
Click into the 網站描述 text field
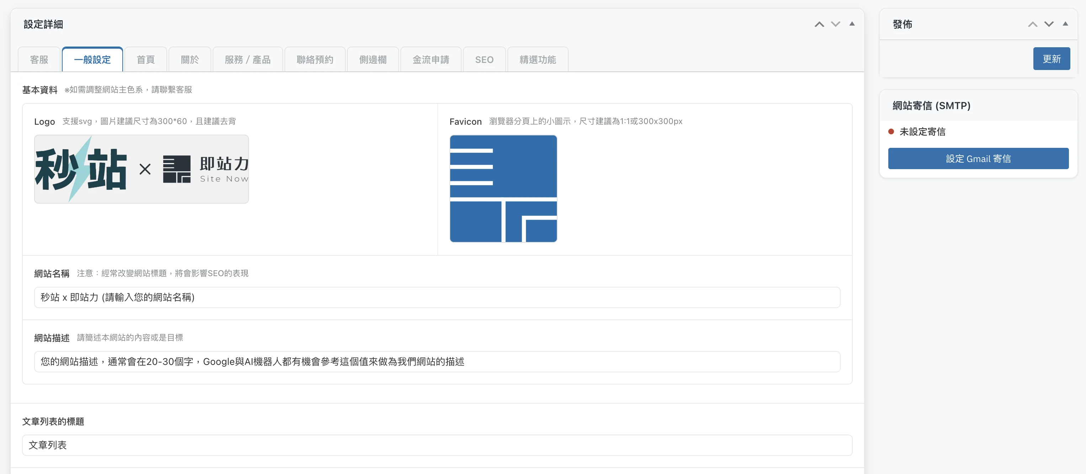[437, 361]
